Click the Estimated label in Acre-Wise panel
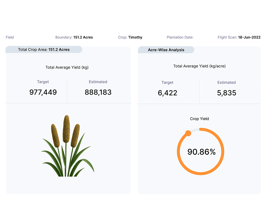Screen dimensions: 267x200 coord(226,83)
